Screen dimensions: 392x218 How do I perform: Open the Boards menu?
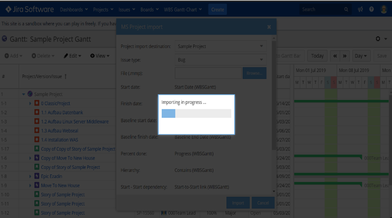tap(149, 9)
